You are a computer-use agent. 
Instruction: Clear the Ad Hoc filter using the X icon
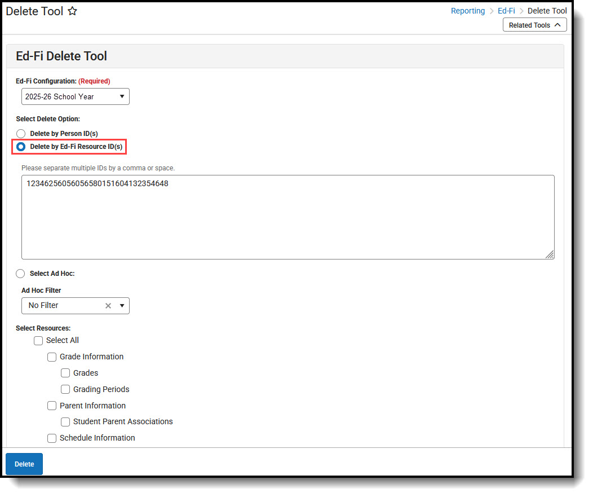click(x=108, y=306)
